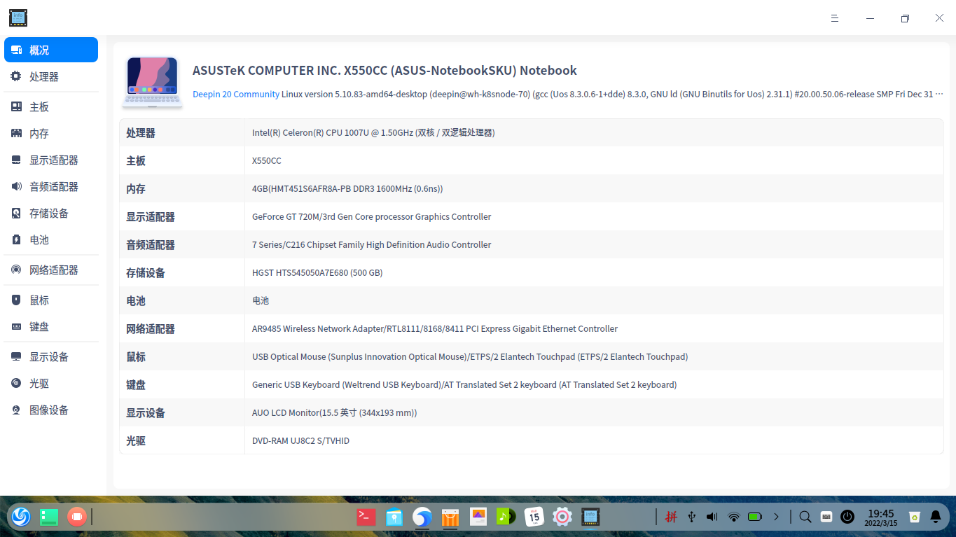Image resolution: width=956 pixels, height=537 pixels.
Task: Open the onboard keyboard tray icon
Action: 826,517
